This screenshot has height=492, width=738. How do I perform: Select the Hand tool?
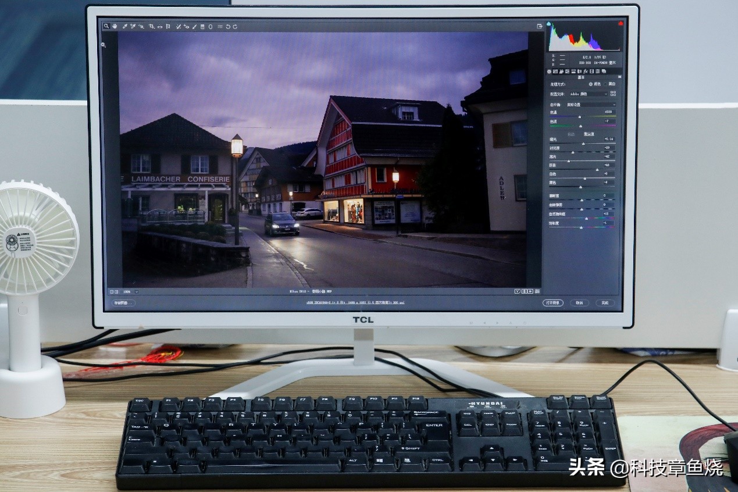pyautogui.click(x=115, y=26)
